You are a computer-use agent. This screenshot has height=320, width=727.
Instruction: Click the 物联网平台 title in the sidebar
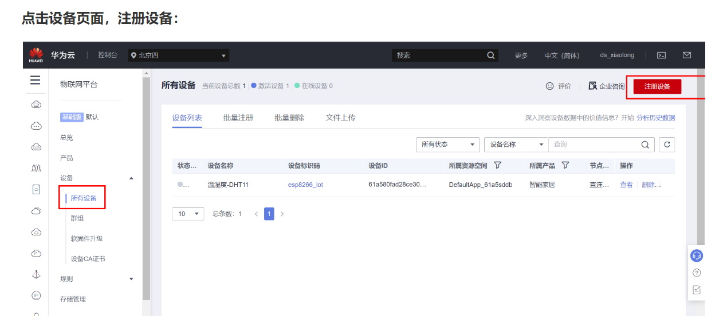(78, 85)
